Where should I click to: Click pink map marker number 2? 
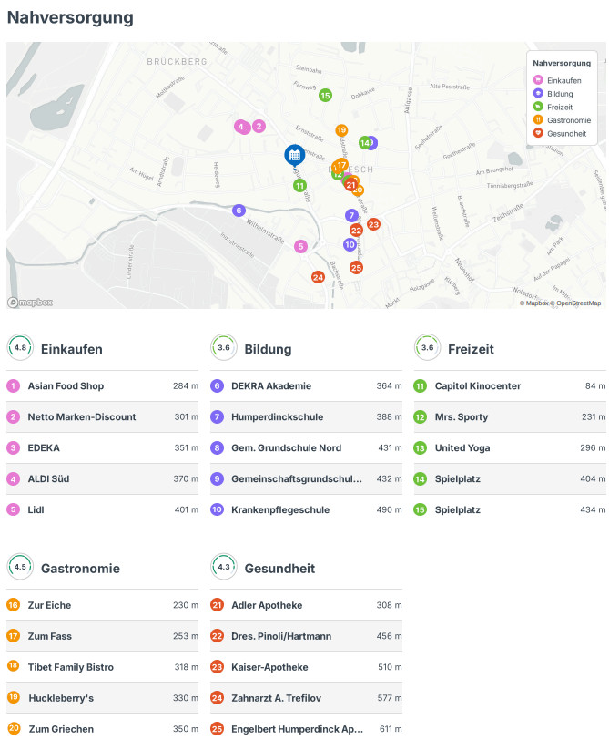pos(259,127)
